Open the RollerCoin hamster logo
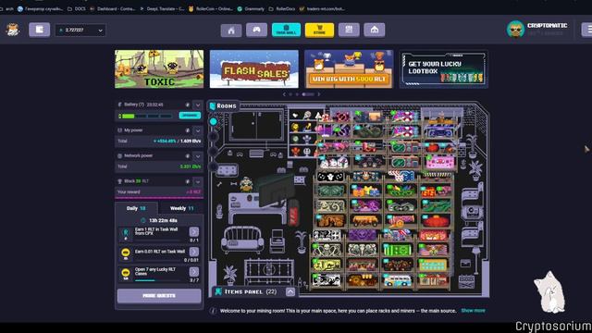Viewport: 592px width, 333px height. point(12,30)
